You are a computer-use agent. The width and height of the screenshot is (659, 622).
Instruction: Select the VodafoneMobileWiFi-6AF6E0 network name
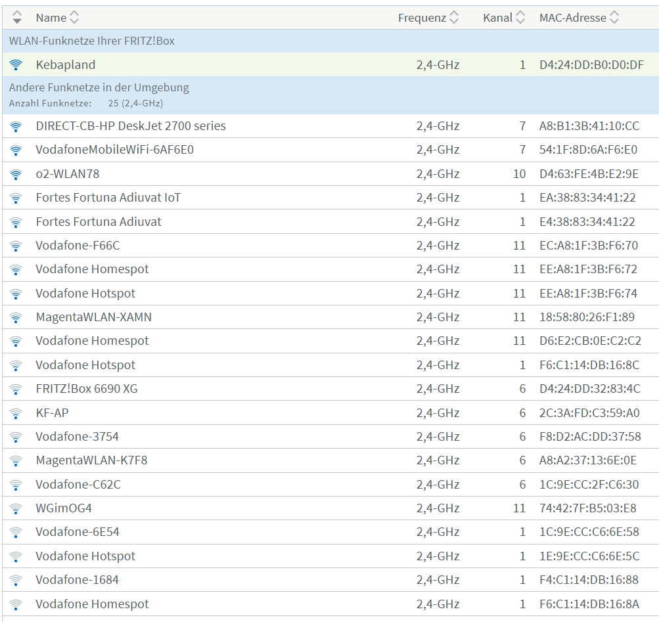coord(115,150)
